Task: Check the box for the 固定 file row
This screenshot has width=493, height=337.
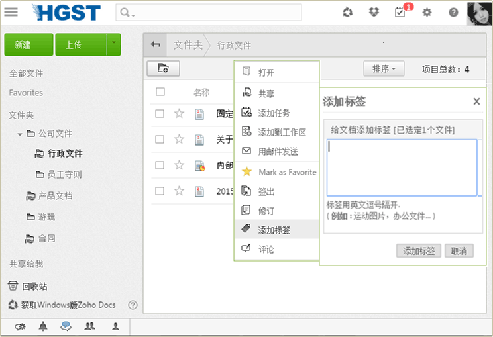Action: point(160,113)
